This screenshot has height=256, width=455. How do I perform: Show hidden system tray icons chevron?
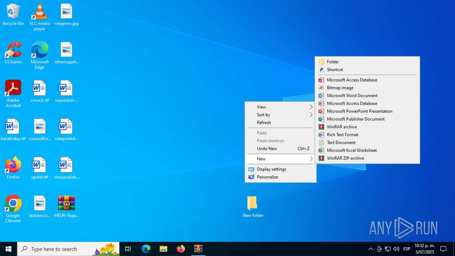click(x=371, y=249)
